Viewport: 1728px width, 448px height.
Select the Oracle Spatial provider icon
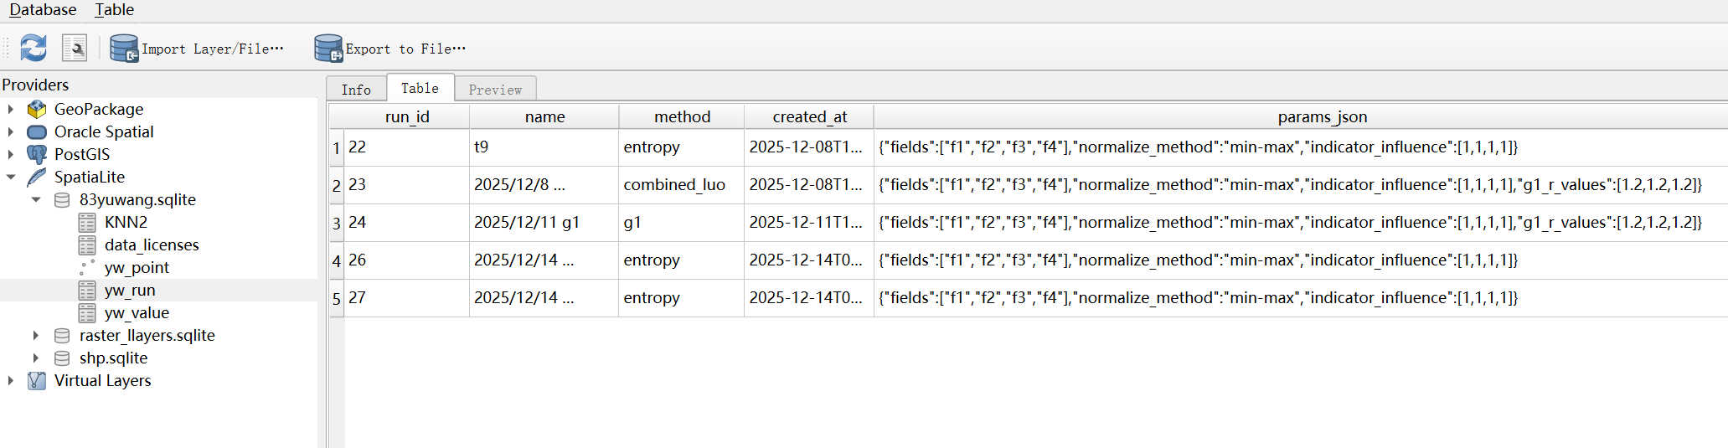click(x=37, y=131)
